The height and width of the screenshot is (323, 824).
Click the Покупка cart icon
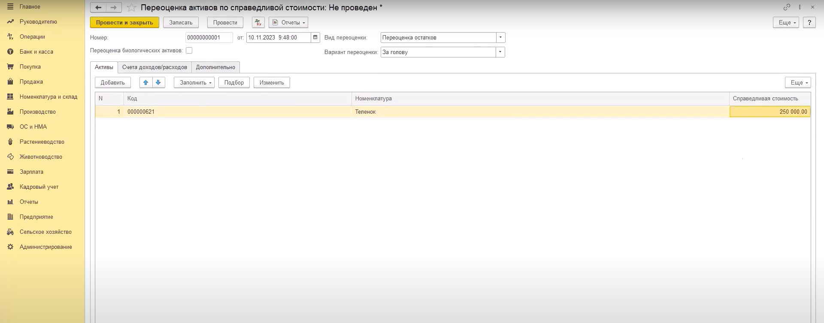pos(10,67)
